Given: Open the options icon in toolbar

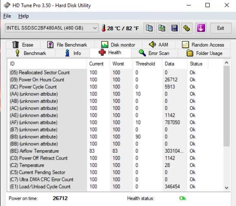Looking at the screenshot, I should click(x=187, y=28).
